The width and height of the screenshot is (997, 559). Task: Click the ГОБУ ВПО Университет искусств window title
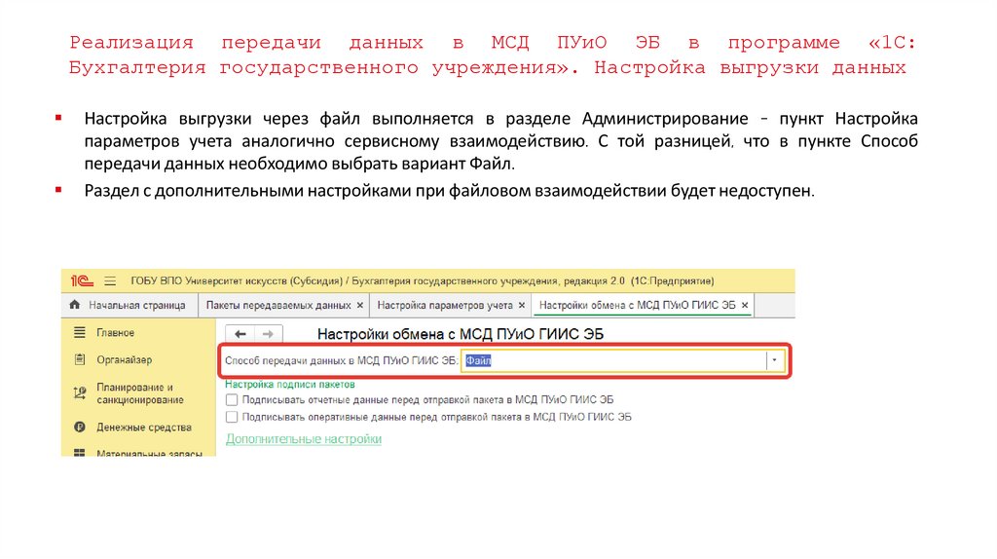tap(423, 281)
